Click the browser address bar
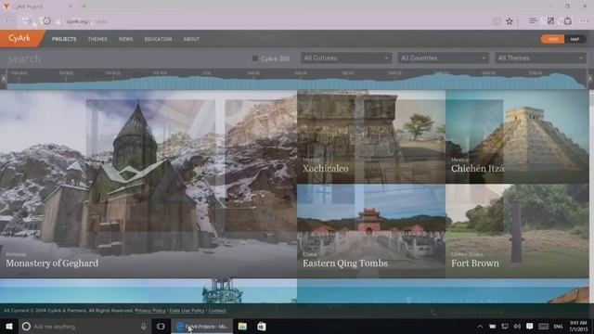The width and height of the screenshot is (594, 334). click(x=273, y=21)
